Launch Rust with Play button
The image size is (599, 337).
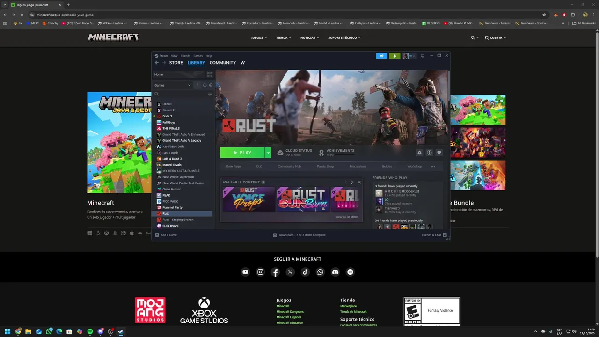point(242,153)
